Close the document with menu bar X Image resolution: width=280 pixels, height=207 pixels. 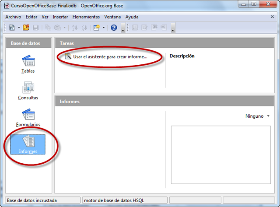click(272, 17)
